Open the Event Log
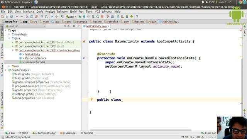 (209, 133)
